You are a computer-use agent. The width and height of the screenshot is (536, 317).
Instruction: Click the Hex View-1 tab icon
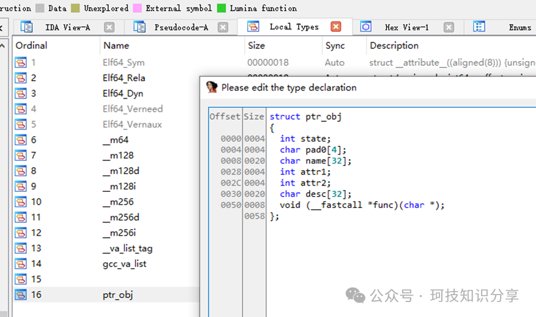pos(366,27)
